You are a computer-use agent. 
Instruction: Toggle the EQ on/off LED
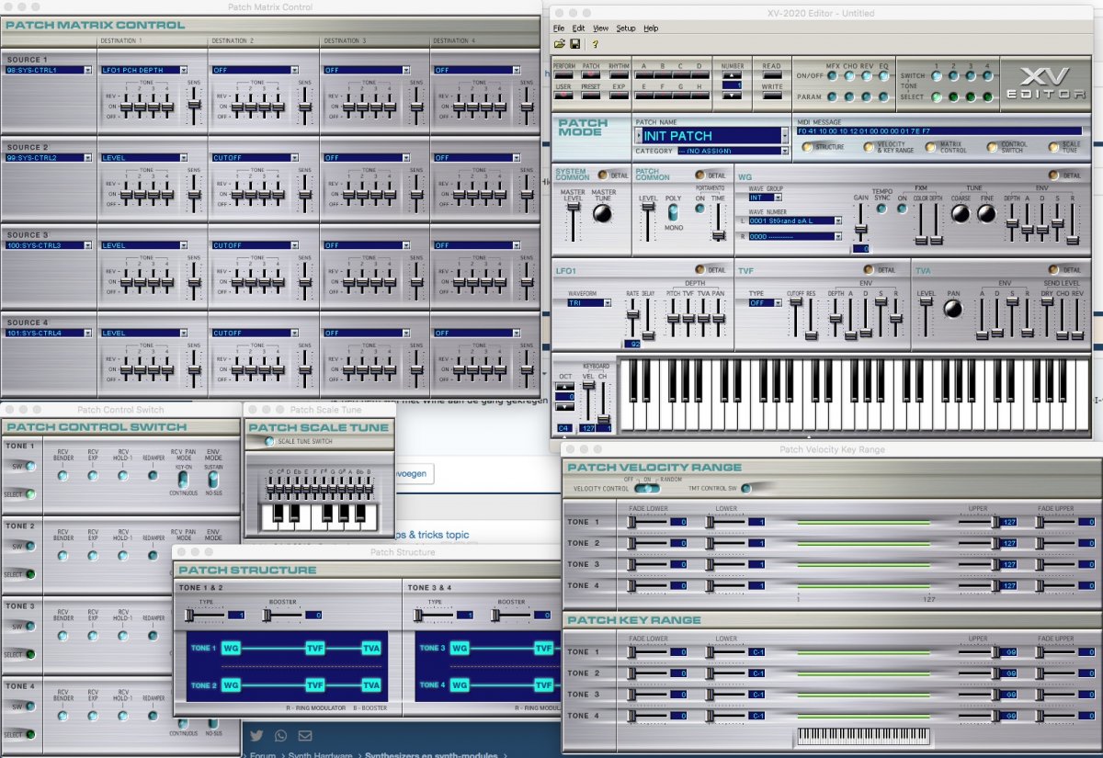[x=884, y=75]
